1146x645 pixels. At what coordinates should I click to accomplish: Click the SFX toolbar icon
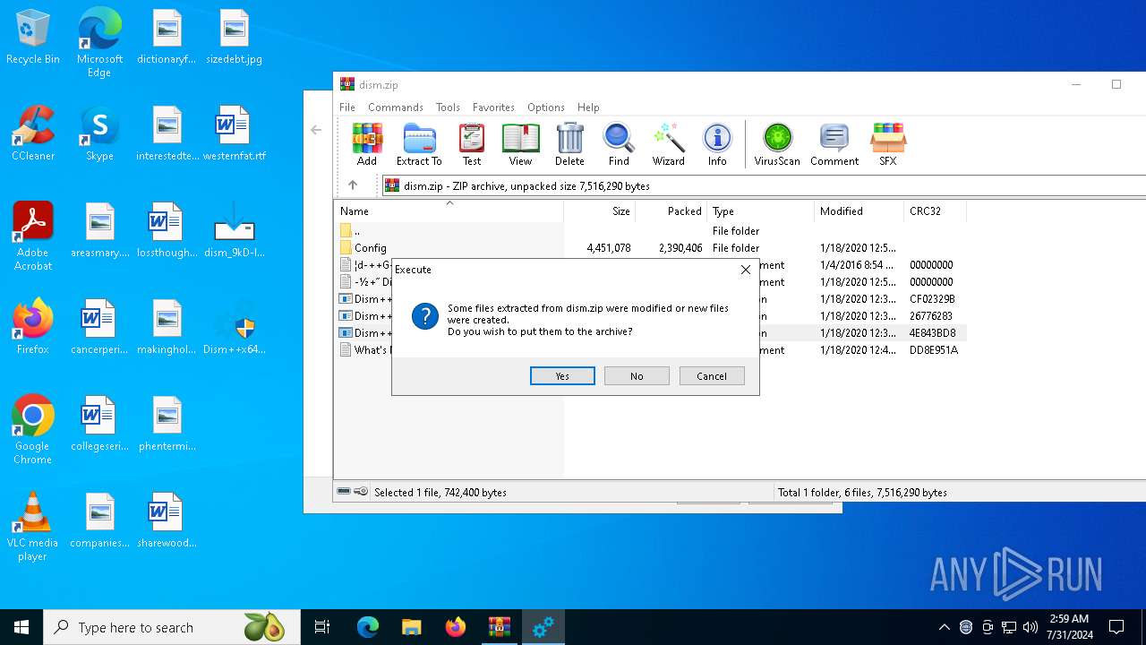coord(887,145)
